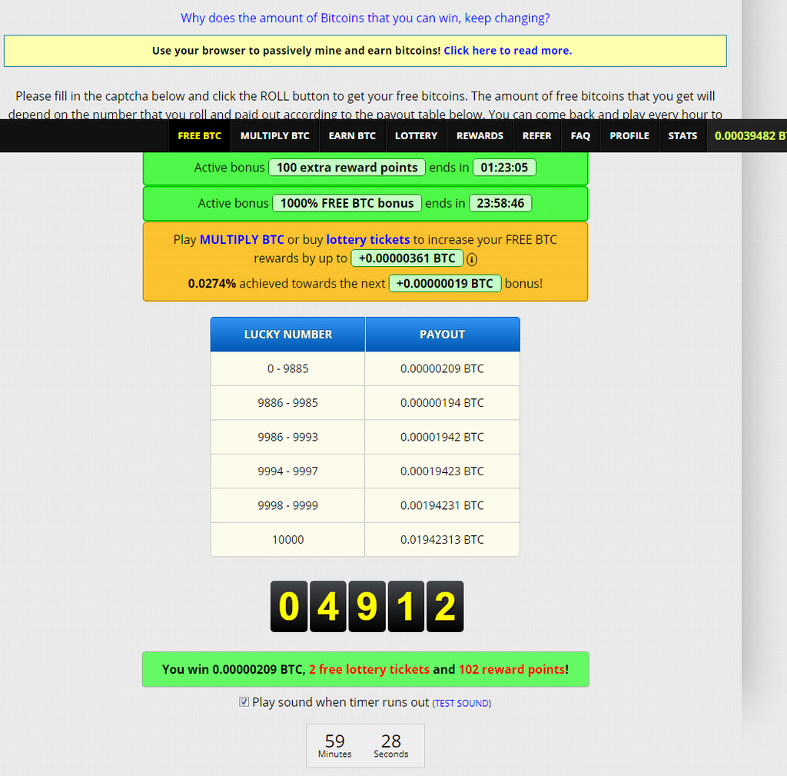The width and height of the screenshot is (787, 776).
Task: Click the 0.00000209 BTC payout table cell
Action: [442, 368]
